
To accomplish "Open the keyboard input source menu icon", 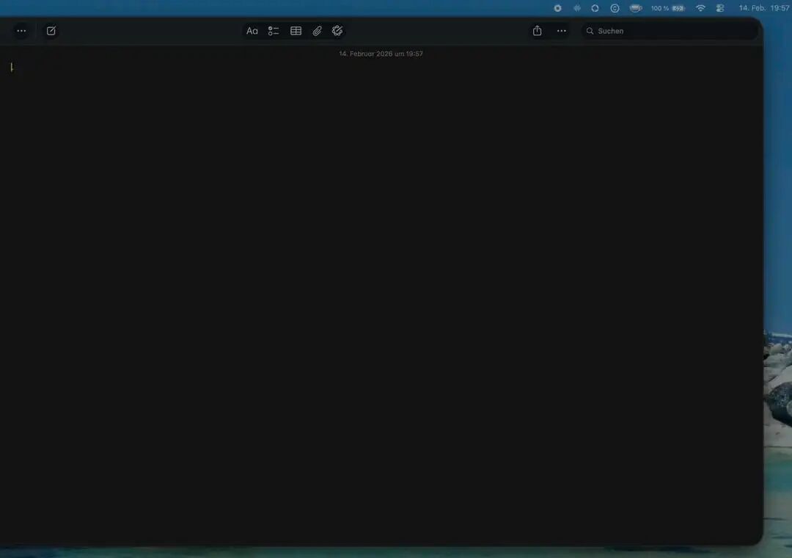I will [x=720, y=8].
